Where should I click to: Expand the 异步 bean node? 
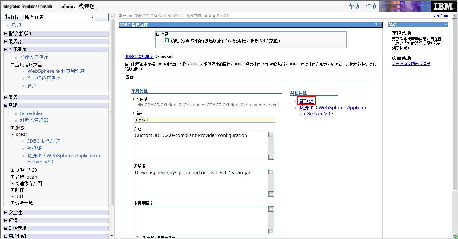pyautogui.click(x=12, y=177)
